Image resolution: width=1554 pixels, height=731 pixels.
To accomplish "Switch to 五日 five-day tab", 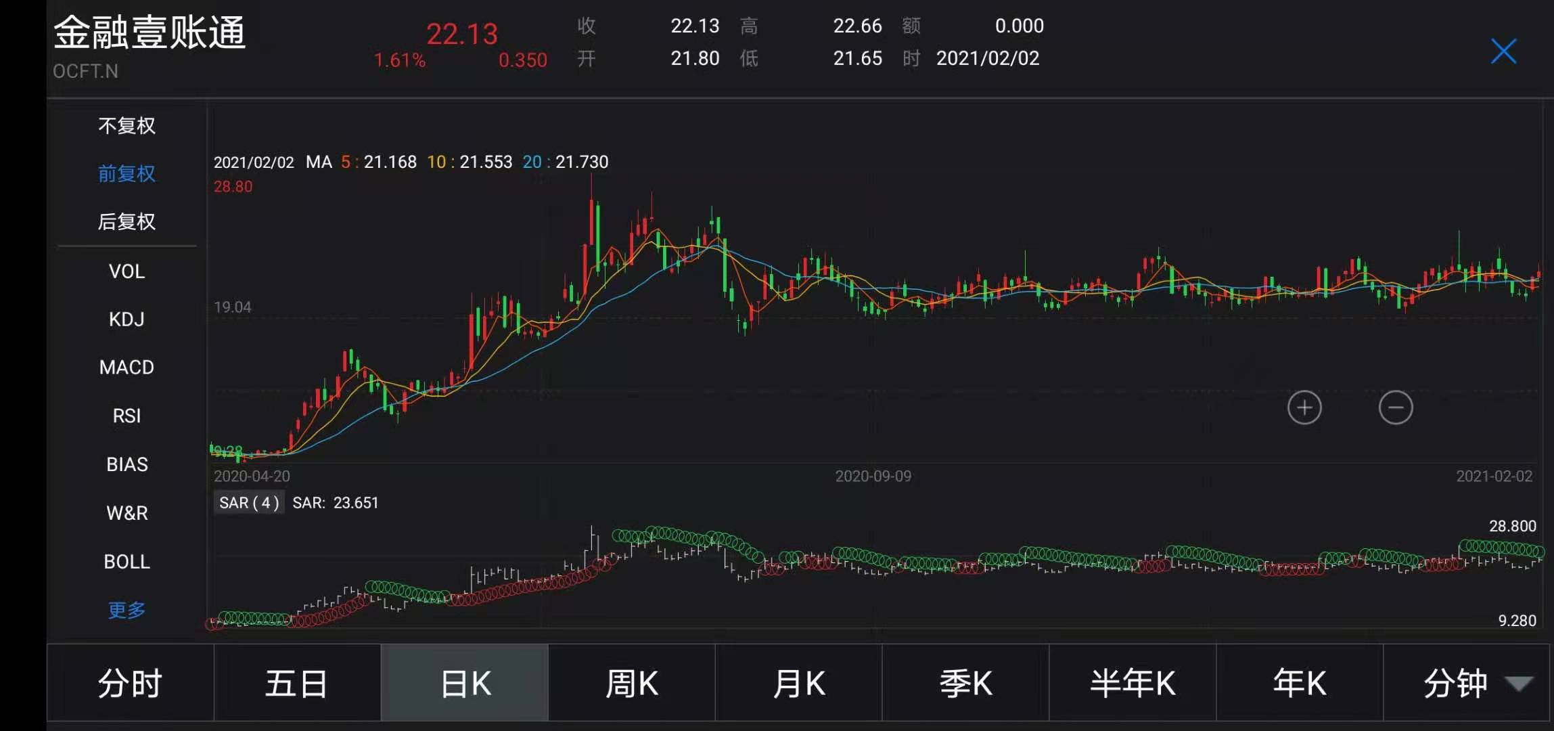I will click(297, 684).
